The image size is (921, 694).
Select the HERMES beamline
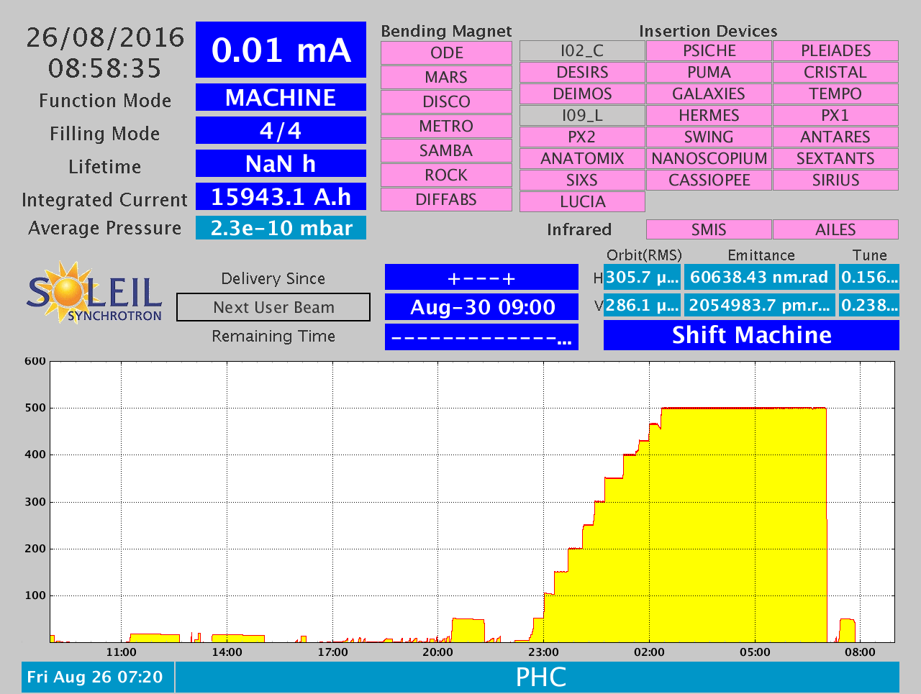[709, 116]
